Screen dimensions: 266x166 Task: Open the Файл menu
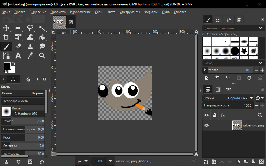pos(6,12)
